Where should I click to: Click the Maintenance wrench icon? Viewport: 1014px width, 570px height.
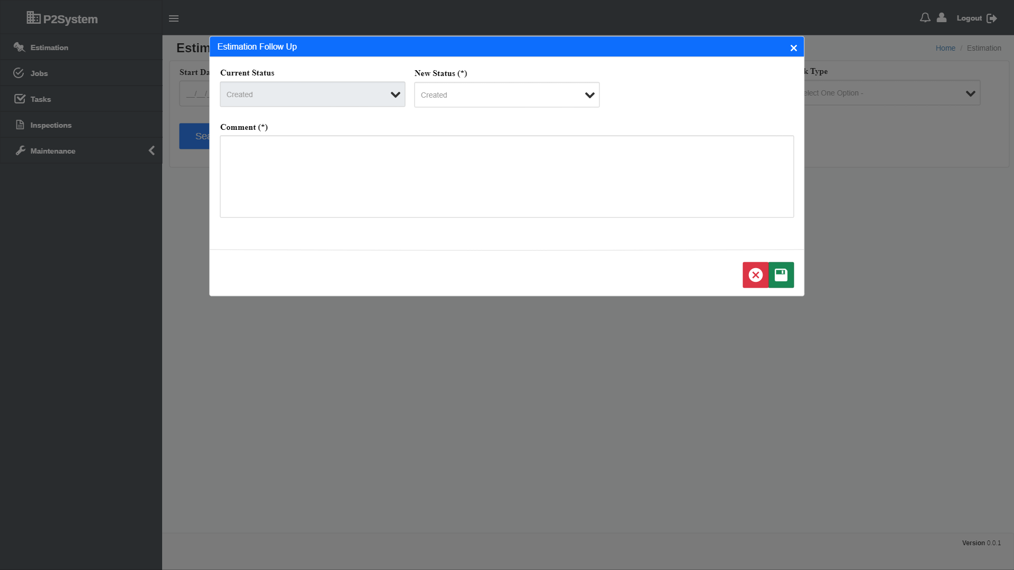(20, 151)
